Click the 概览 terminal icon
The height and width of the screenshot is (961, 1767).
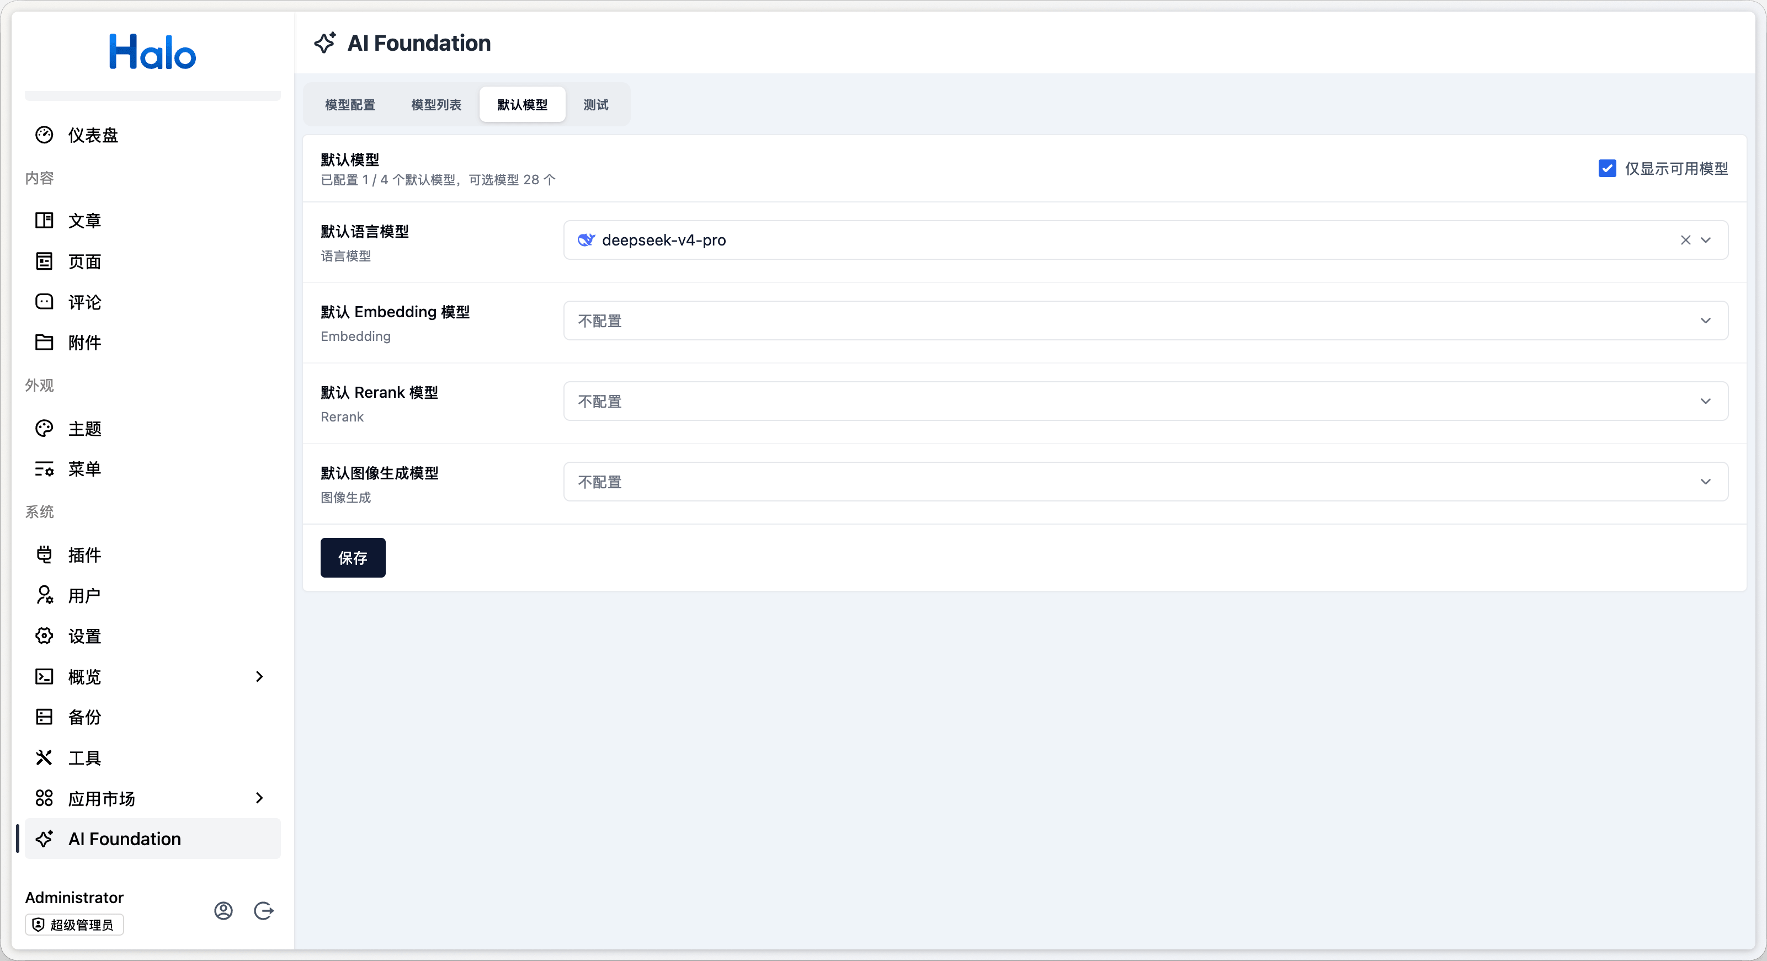coord(44,676)
